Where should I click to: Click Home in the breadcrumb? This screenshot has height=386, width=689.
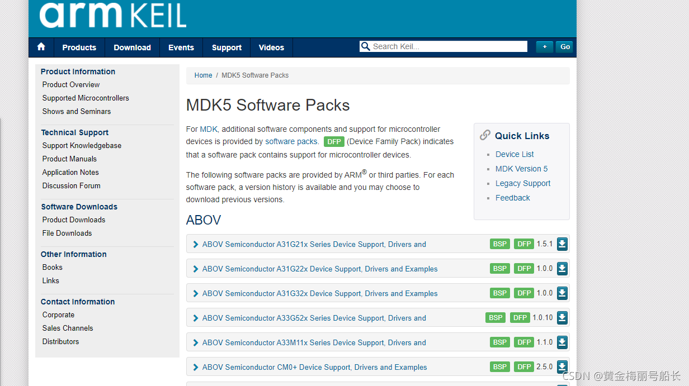(x=204, y=75)
